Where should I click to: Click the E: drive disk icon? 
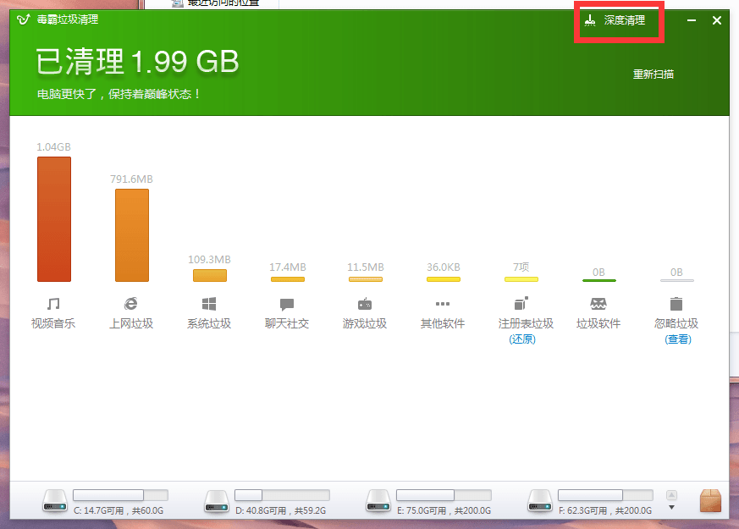tap(378, 503)
